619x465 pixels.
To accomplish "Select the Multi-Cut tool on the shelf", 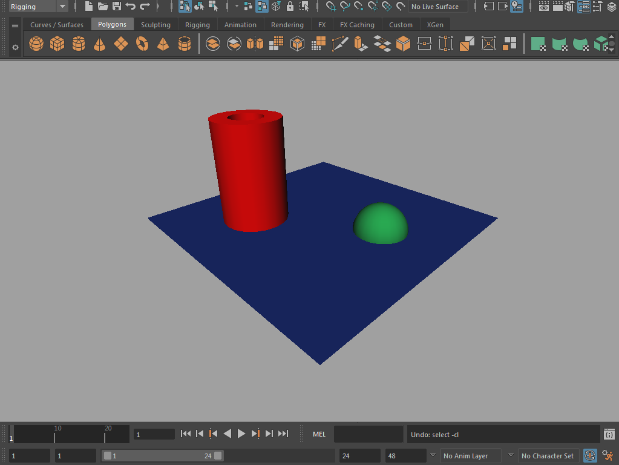I will click(340, 43).
